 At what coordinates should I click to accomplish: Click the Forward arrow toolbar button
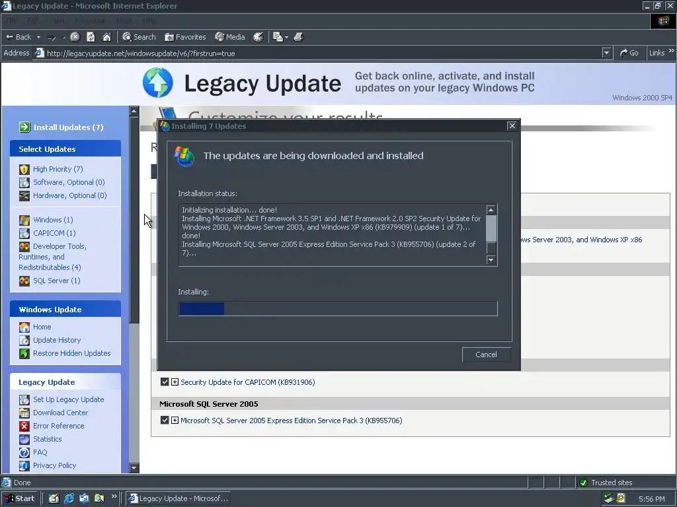point(52,38)
